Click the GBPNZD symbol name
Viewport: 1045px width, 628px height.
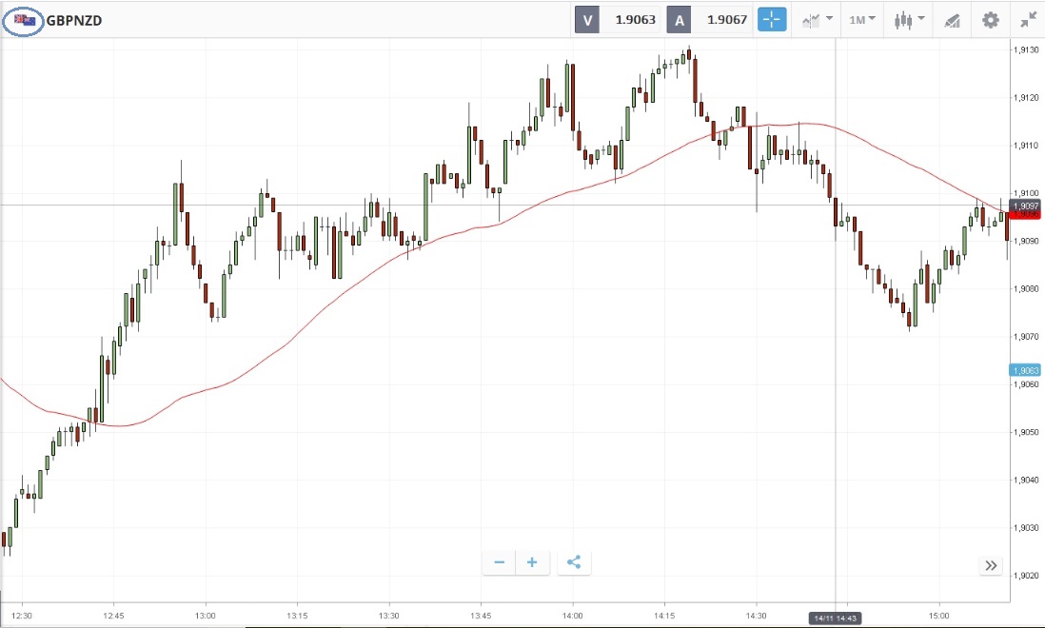[x=74, y=19]
